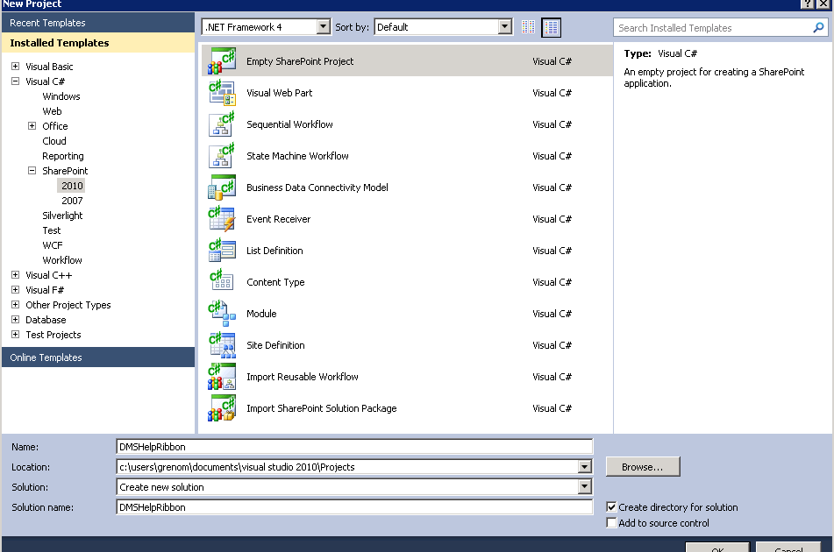Collapse the Visual C# tree node
Viewport: 834px width, 552px height.
tap(16, 81)
